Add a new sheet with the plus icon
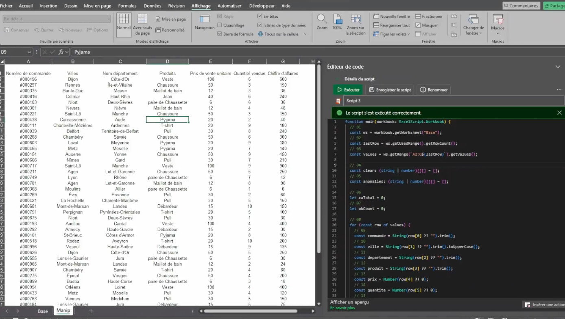This screenshot has width=565, height=319. tap(91, 311)
